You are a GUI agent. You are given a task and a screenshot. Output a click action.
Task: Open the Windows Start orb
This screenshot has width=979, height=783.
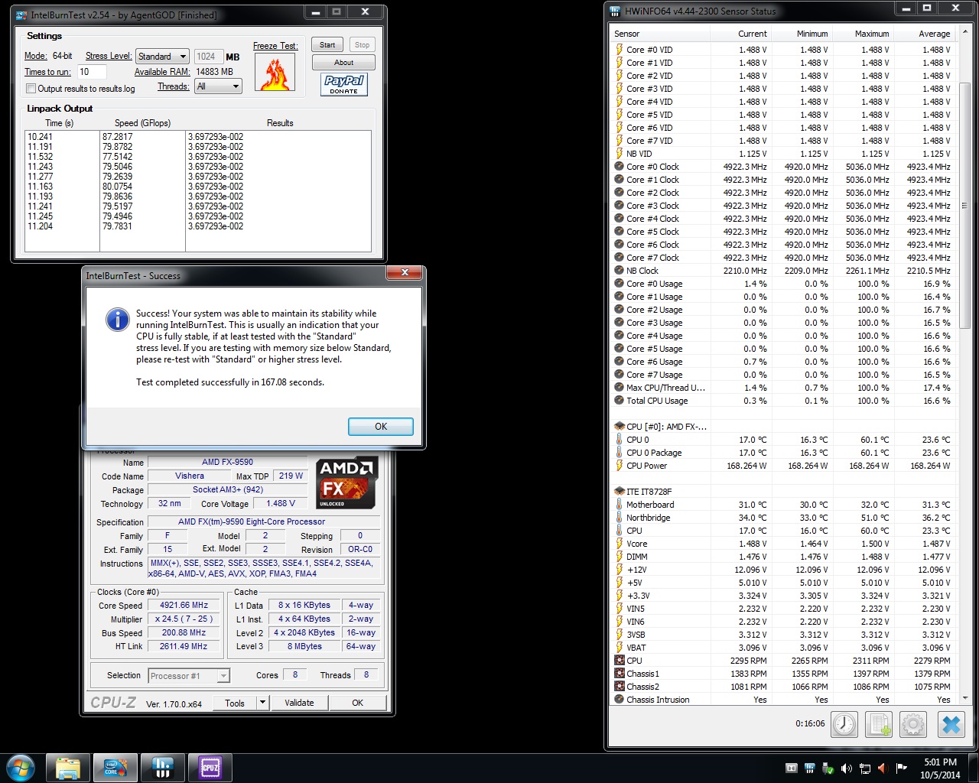[x=21, y=768]
